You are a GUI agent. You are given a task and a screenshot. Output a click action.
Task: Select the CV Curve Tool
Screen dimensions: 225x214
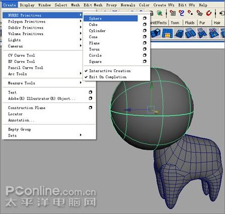[x=22, y=55]
